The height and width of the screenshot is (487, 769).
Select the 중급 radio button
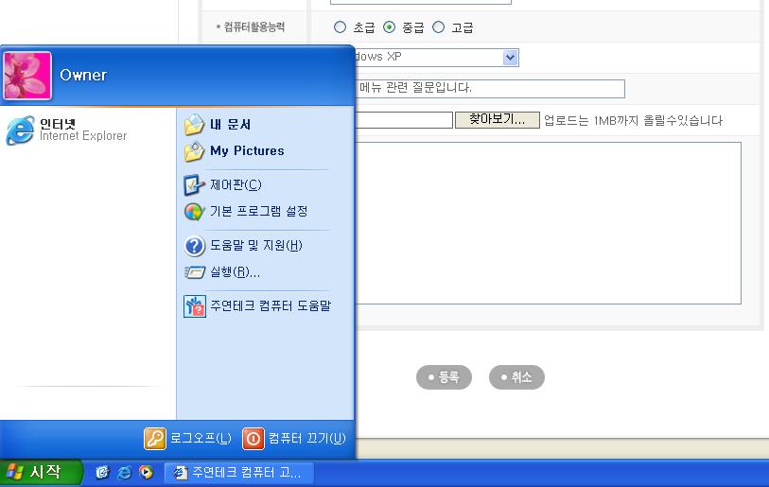(390, 27)
